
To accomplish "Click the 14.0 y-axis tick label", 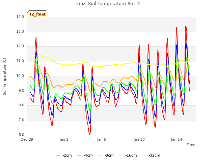I will [x=20, y=17].
